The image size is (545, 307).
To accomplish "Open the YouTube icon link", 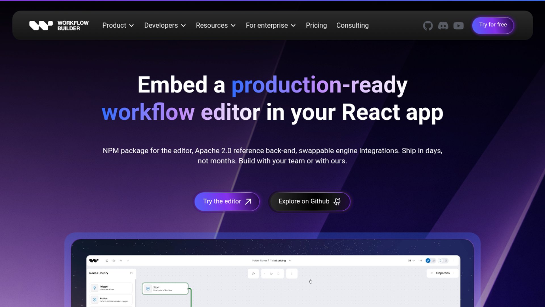I will [x=458, y=26].
